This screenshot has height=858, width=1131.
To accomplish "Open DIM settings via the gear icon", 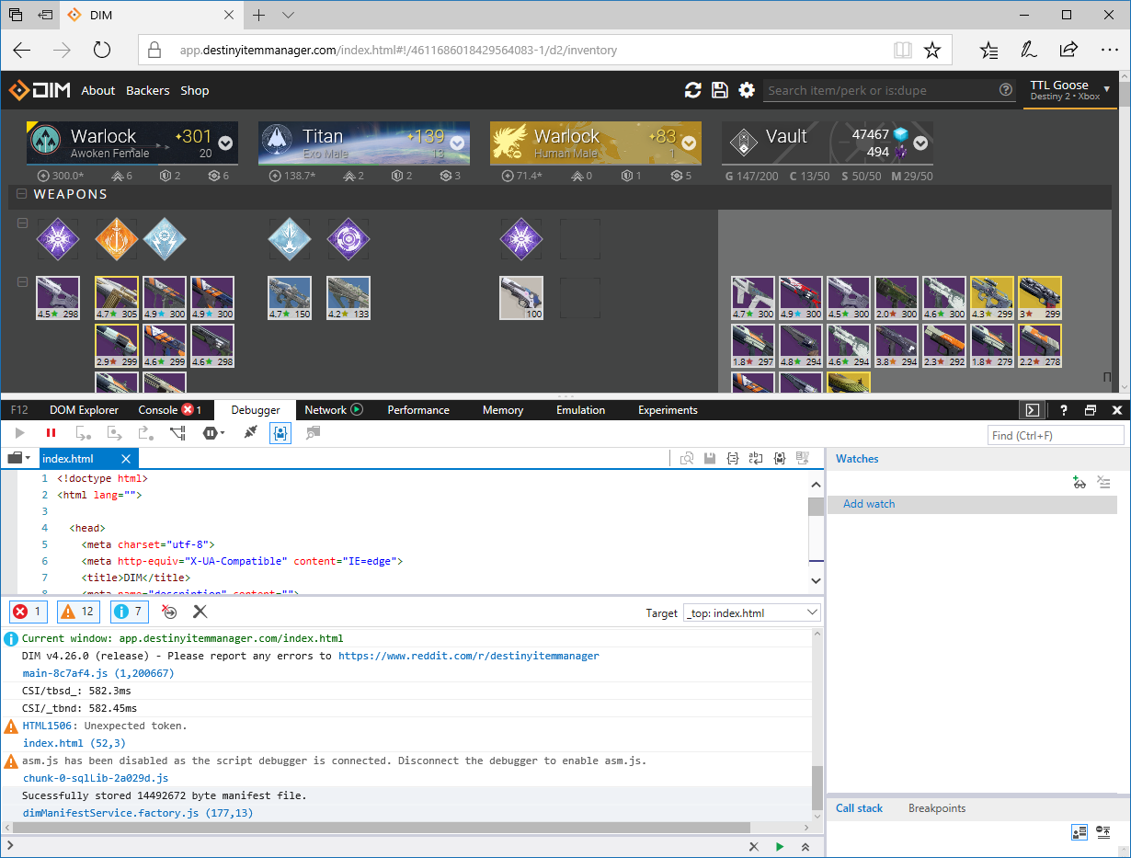I will tap(746, 90).
